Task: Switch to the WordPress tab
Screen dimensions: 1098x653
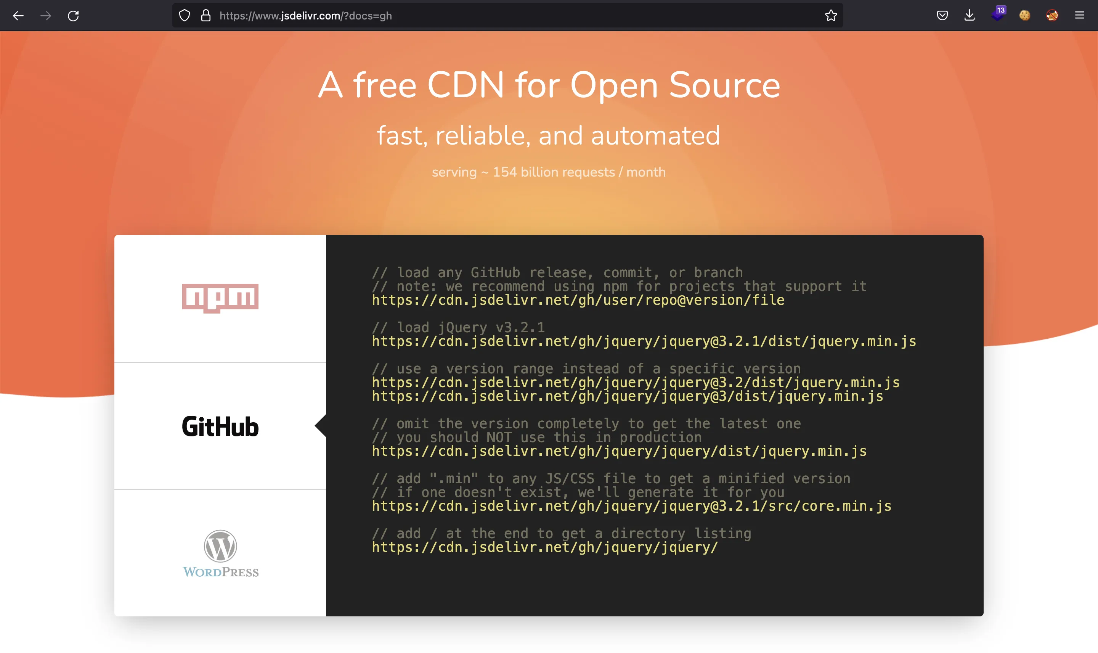Action: [x=220, y=553]
